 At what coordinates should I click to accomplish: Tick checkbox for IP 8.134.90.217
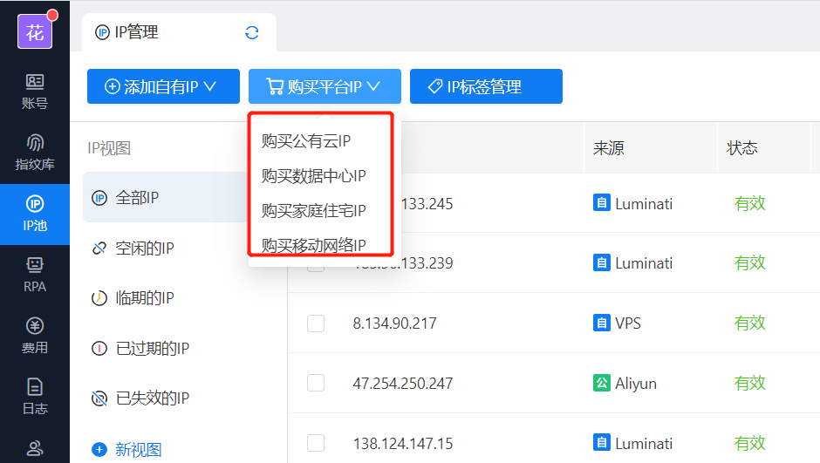pyautogui.click(x=316, y=323)
